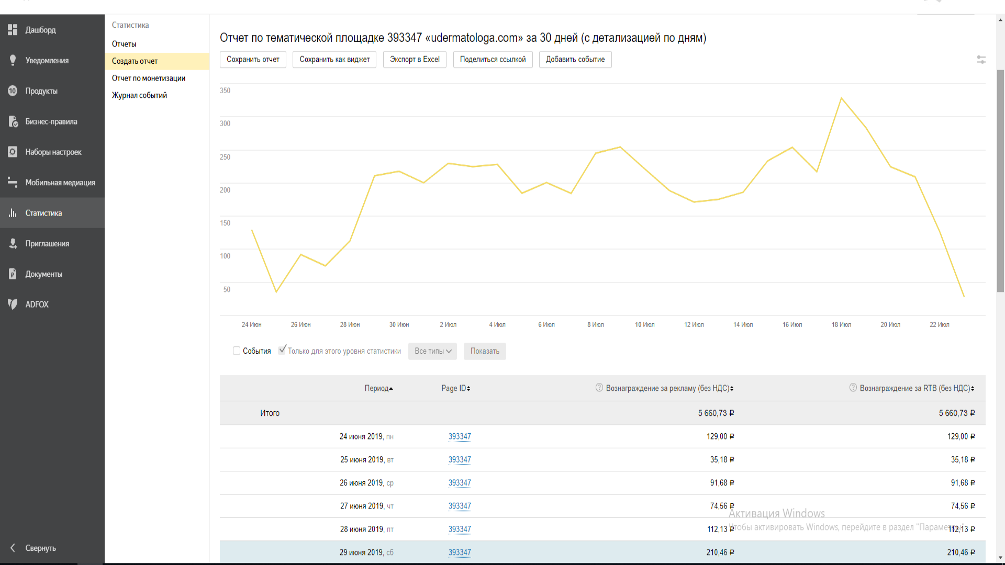Enable the События checkbox
This screenshot has width=1005, height=565.
point(237,351)
